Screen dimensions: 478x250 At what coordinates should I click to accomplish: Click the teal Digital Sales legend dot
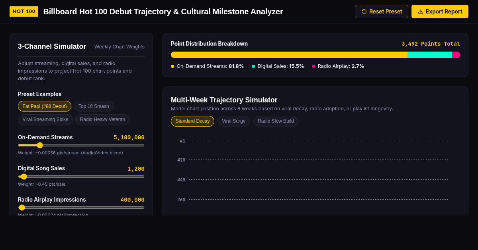(x=253, y=66)
